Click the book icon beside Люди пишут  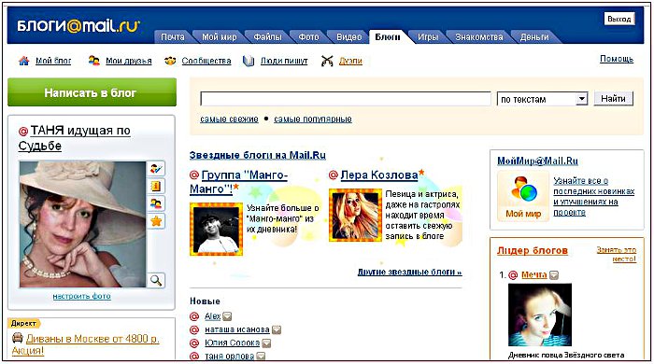pos(249,62)
